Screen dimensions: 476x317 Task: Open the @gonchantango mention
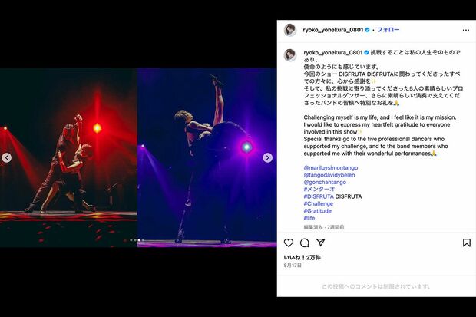click(x=325, y=182)
